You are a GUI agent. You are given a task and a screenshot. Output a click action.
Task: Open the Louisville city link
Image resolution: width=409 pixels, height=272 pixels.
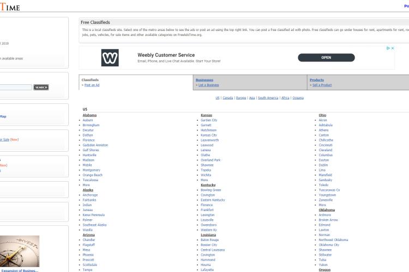point(207,220)
